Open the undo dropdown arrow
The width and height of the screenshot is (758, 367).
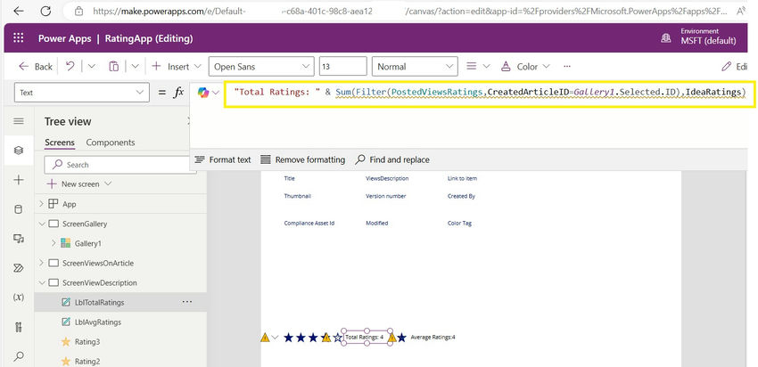[x=91, y=66]
